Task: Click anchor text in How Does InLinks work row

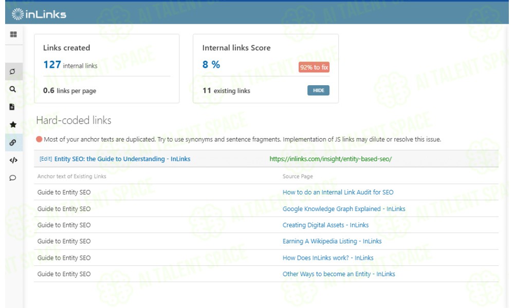Action: click(64, 258)
